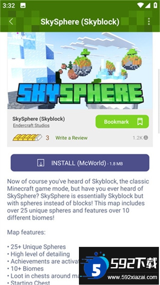The width and height of the screenshot is (160, 285).
Task: Tap the back arrow in header
Action: pos(11,21)
